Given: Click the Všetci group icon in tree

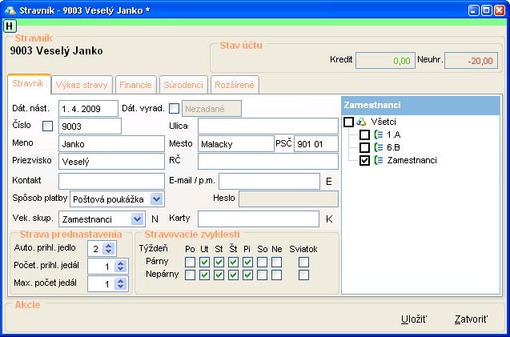Looking at the screenshot, I should click(361, 122).
